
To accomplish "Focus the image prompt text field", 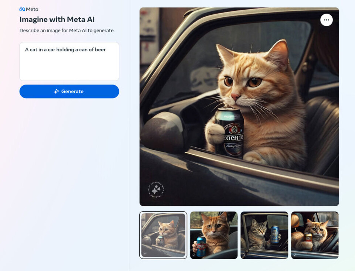I will pos(69,61).
